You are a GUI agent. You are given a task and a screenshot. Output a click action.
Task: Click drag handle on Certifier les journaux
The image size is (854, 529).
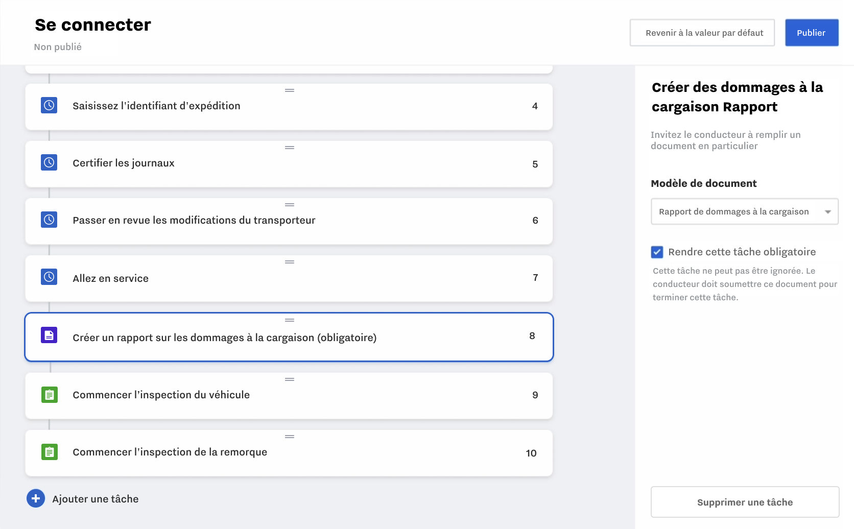(290, 148)
